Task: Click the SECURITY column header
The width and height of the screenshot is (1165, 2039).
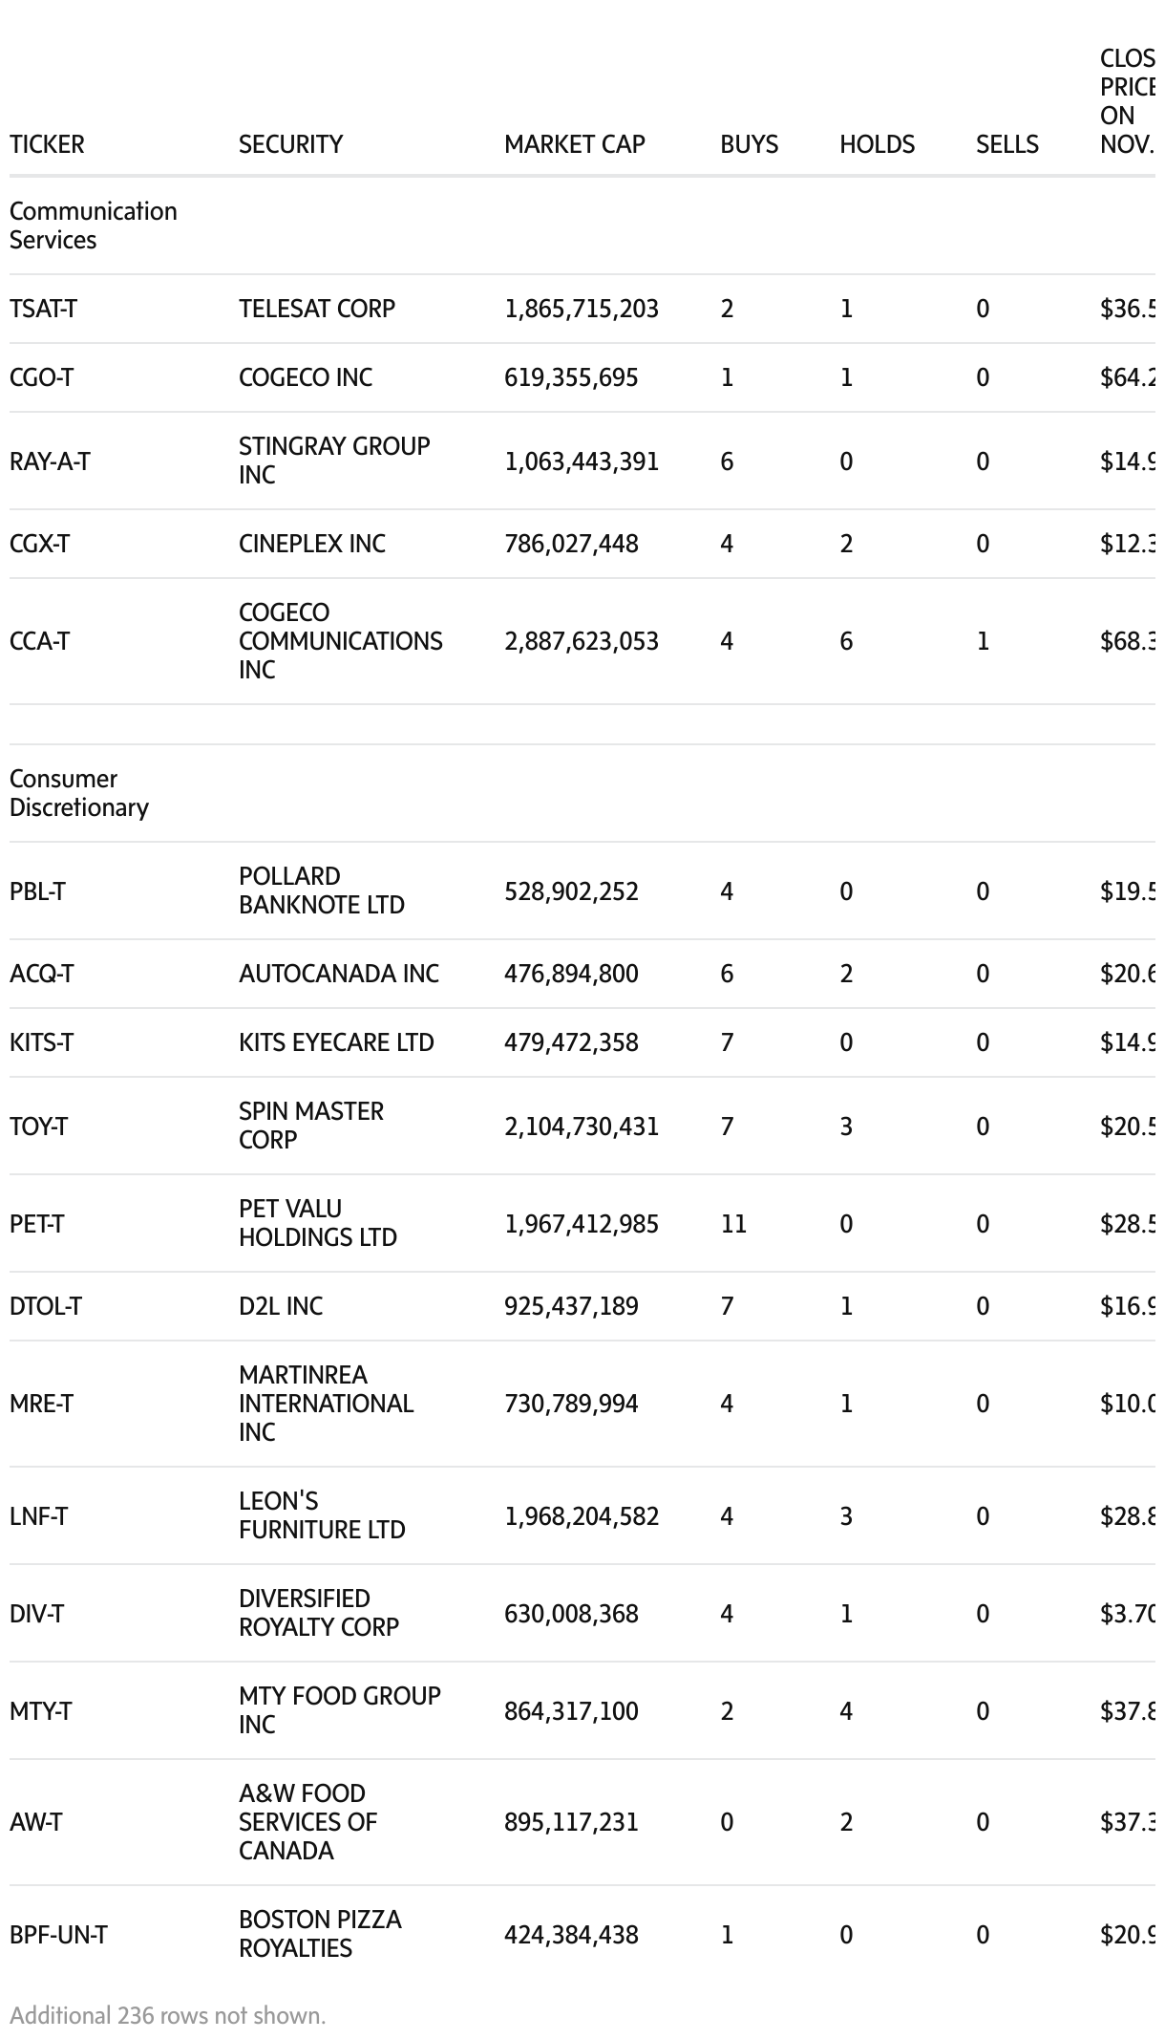Action: coord(290,144)
